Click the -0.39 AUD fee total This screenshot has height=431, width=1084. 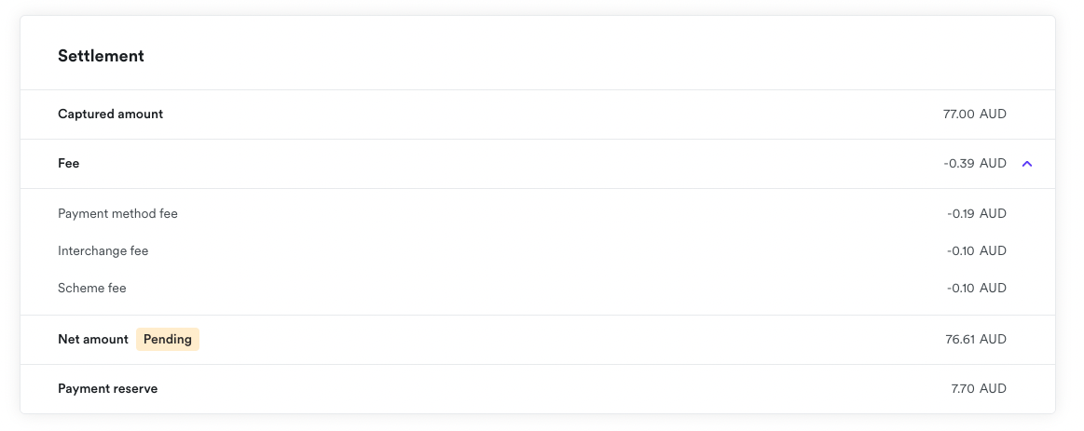pyautogui.click(x=974, y=164)
